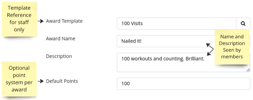
Task: Click the magnifier search icon button
Action: [243, 23]
